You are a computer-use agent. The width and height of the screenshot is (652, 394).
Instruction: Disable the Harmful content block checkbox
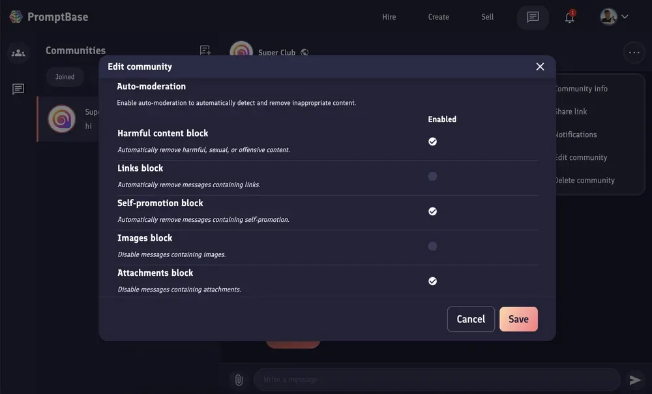click(x=432, y=142)
